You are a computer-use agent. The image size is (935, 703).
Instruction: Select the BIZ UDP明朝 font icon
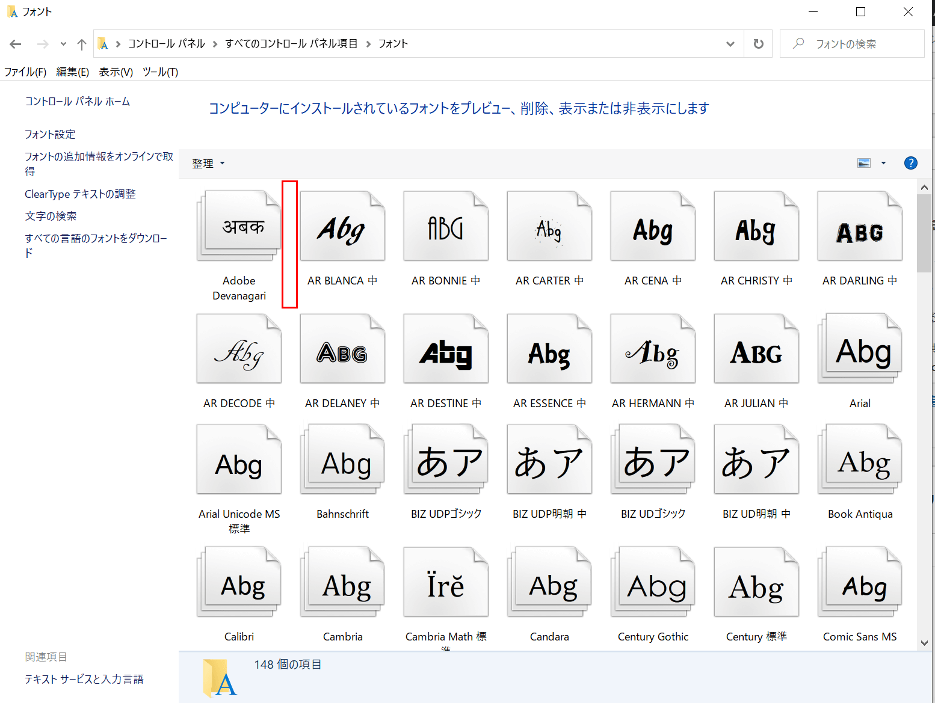coord(549,459)
